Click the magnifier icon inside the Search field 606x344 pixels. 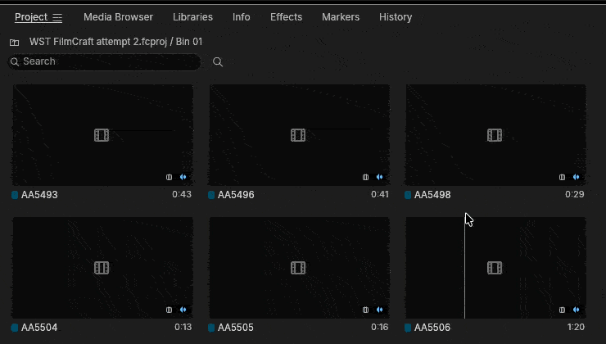15,62
